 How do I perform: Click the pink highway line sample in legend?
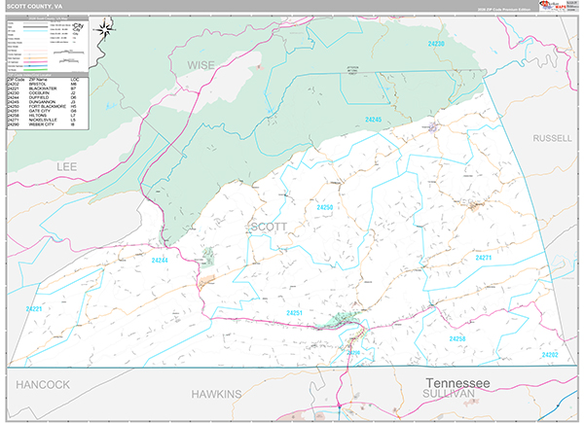tap(36, 62)
